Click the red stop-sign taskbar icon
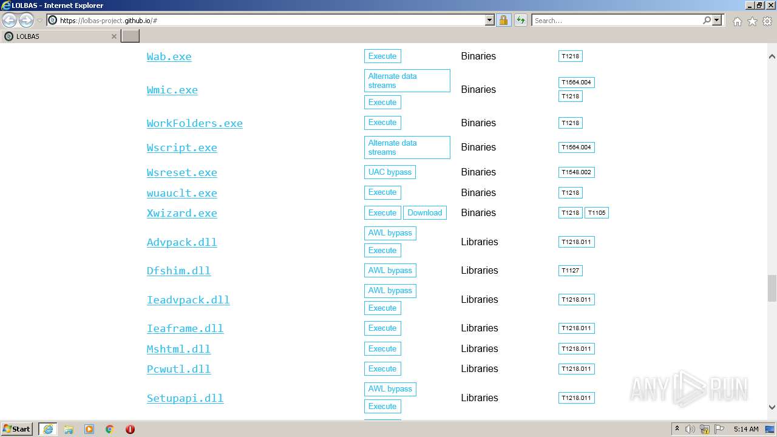 [130, 429]
